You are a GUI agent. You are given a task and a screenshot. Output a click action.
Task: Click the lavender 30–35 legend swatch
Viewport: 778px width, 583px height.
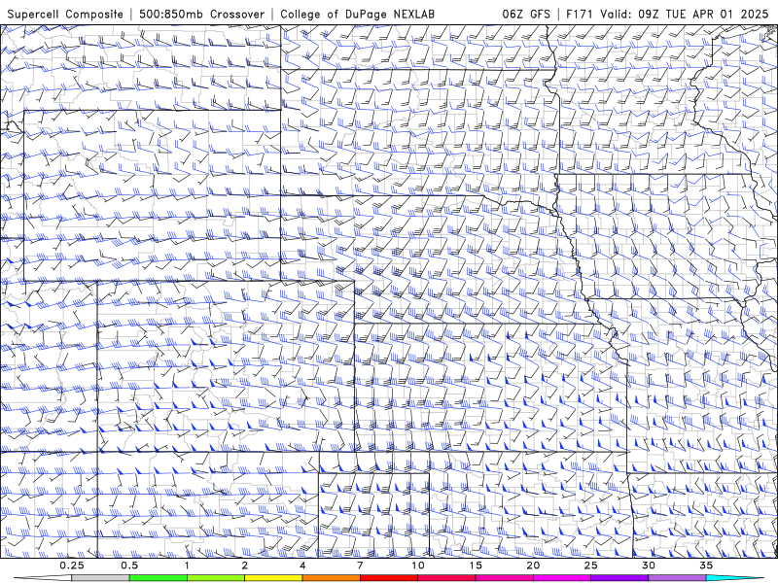pyautogui.click(x=677, y=578)
